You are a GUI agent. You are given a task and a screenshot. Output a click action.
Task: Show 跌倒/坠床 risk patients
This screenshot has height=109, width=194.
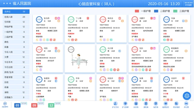click(16, 72)
